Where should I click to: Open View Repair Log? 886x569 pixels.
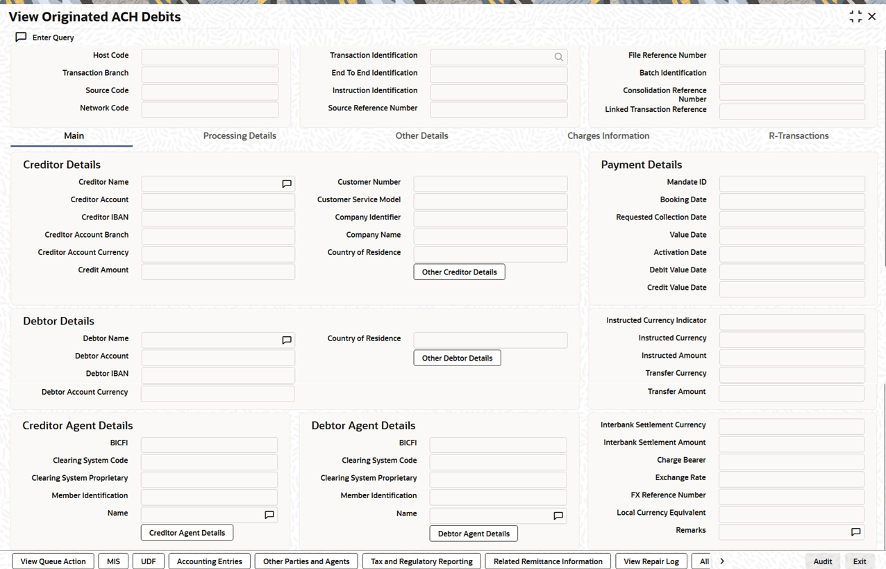(651, 561)
